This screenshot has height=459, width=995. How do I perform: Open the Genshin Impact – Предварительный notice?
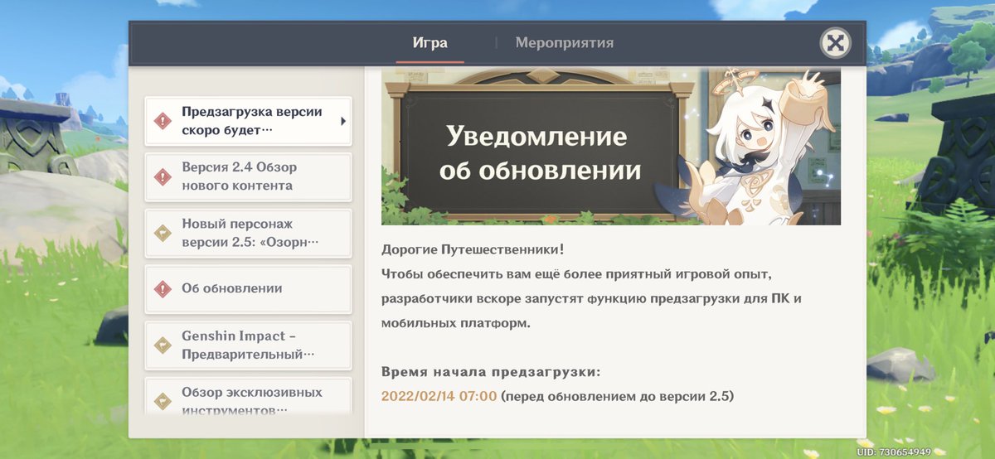248,345
